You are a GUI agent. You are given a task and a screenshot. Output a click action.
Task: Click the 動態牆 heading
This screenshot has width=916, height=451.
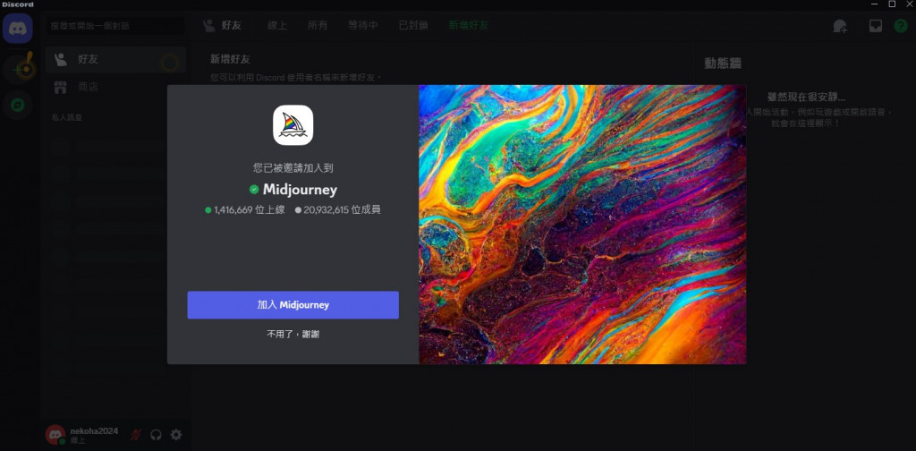[723, 64]
